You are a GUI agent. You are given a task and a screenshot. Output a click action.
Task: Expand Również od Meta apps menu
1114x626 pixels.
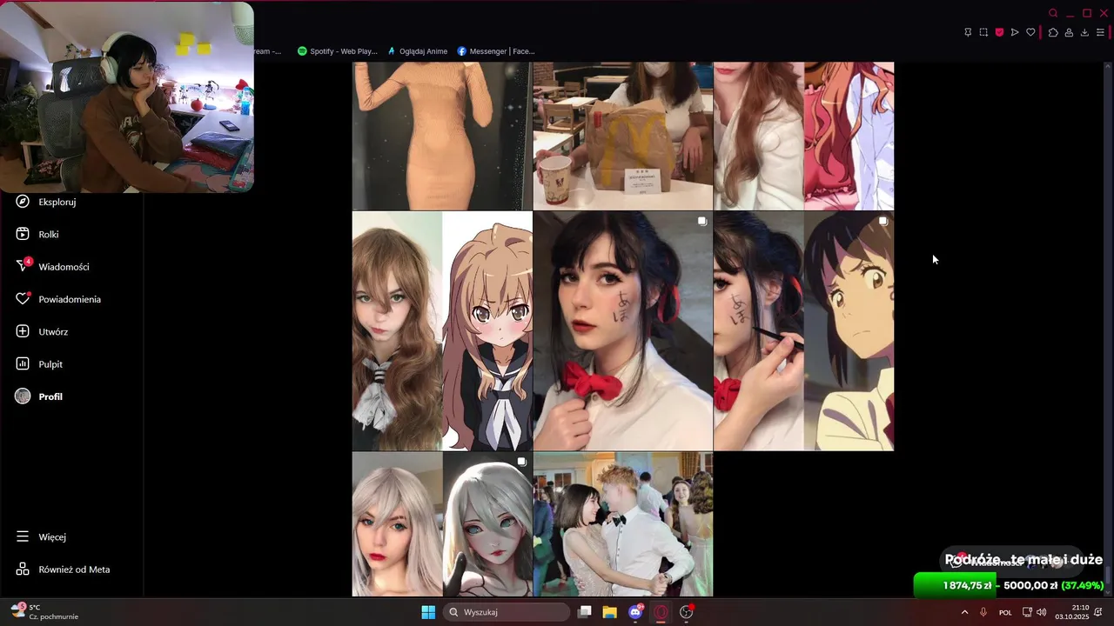tap(63, 569)
